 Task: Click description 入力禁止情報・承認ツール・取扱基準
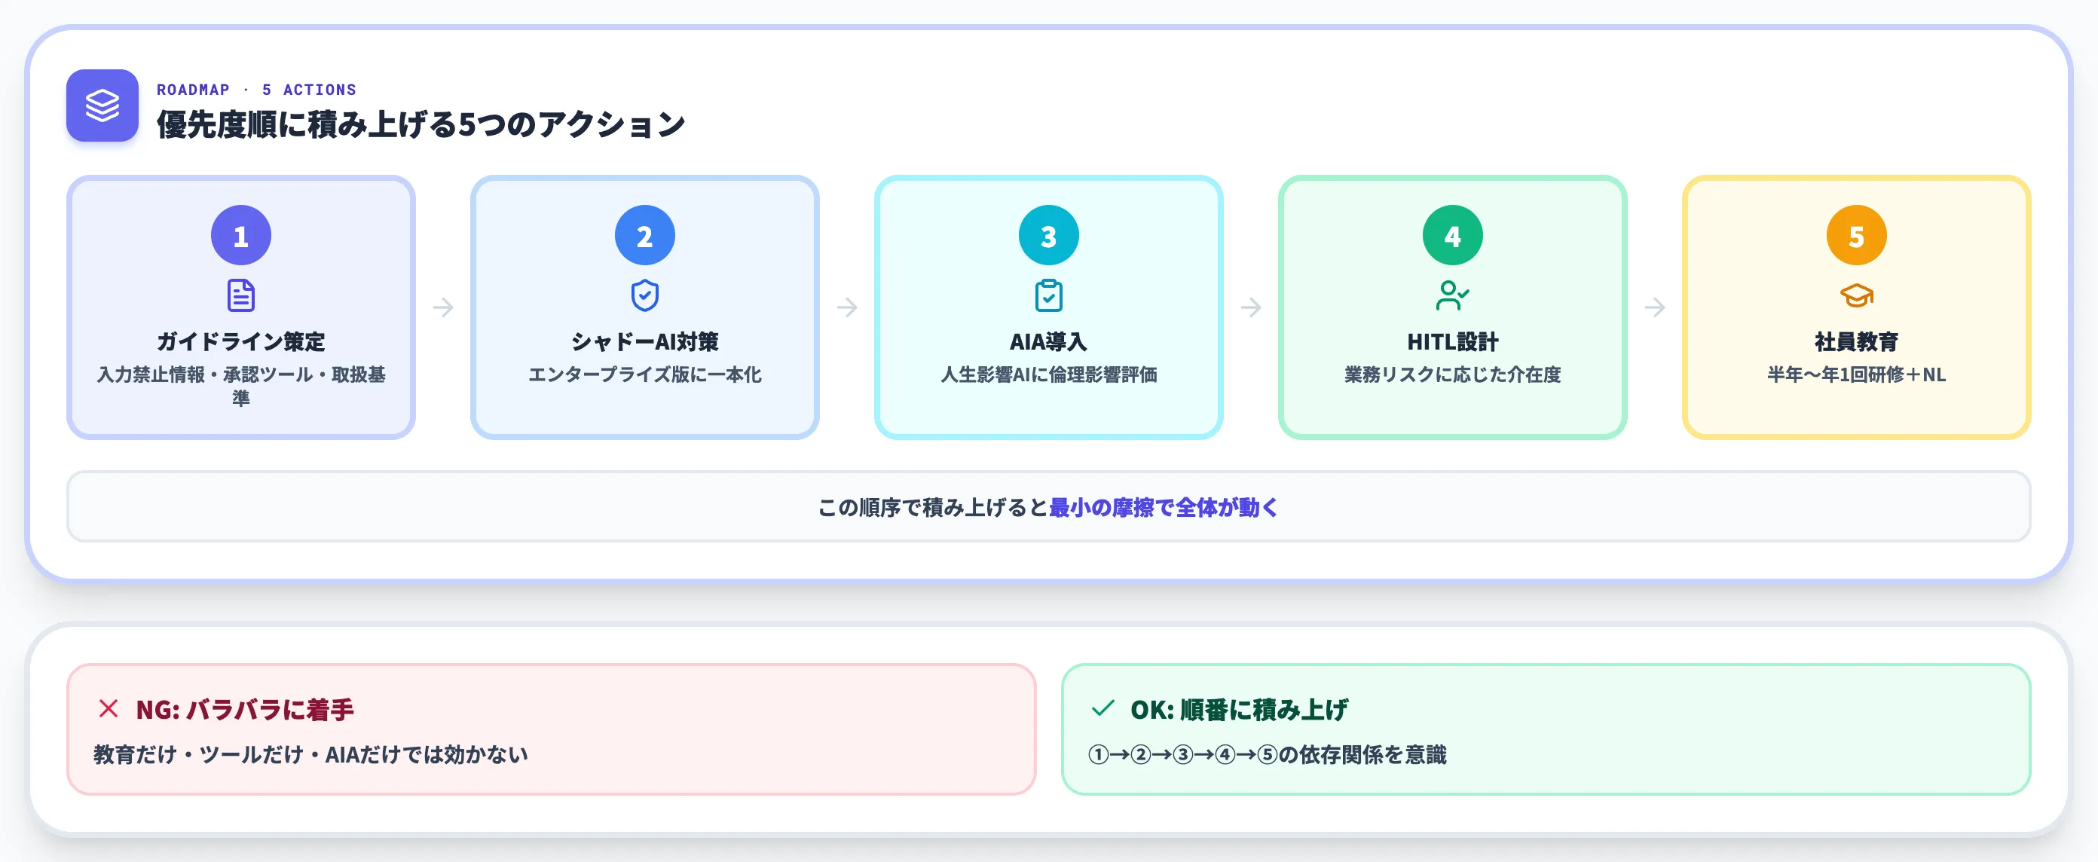click(x=241, y=386)
